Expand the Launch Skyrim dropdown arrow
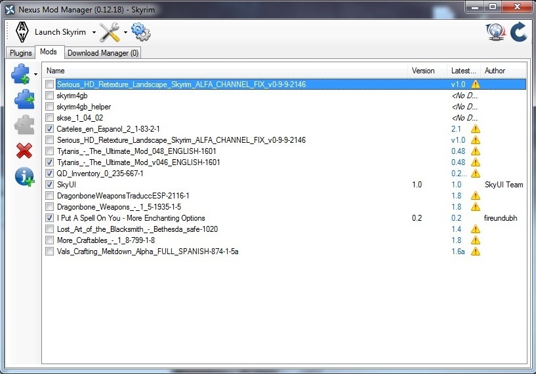Viewport: 536px width, 374px height. pyautogui.click(x=94, y=32)
